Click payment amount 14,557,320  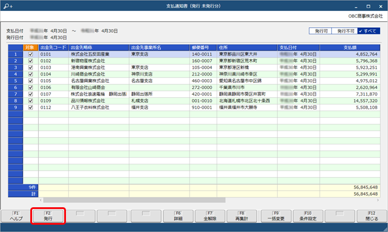point(350,101)
